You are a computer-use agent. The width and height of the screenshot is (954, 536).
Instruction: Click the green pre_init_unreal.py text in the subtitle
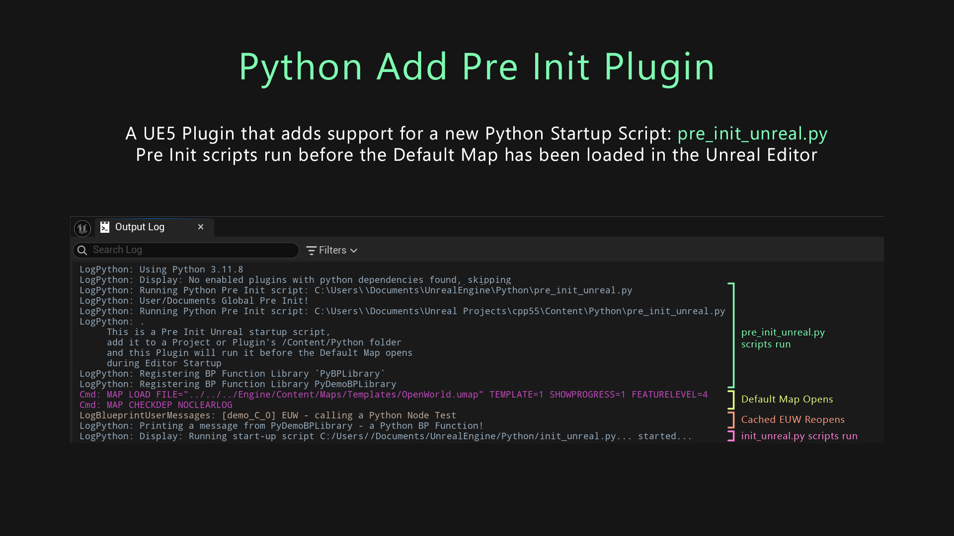tap(752, 134)
